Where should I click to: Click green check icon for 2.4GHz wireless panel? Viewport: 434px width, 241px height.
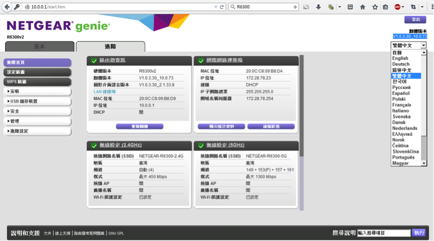(94, 145)
